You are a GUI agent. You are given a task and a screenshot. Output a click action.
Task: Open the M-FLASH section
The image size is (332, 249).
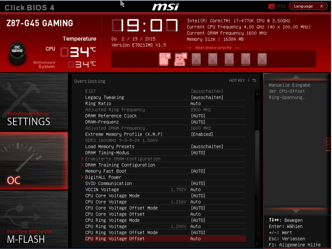[34, 219]
